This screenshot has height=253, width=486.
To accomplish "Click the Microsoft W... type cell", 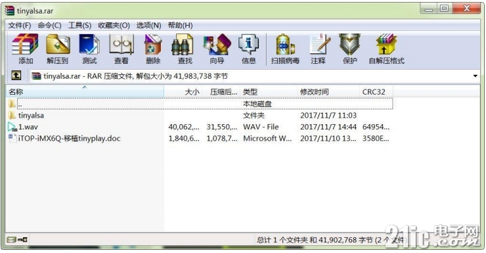I will [267, 138].
